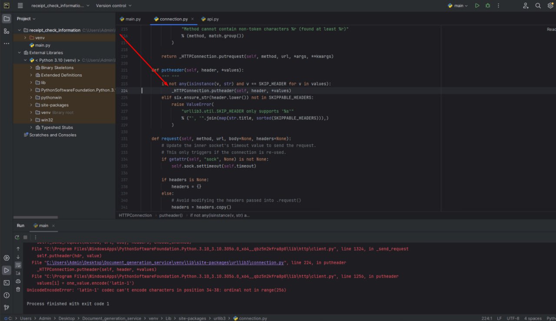Open Git version control tool window
This screenshot has height=321, width=556.
(x=7, y=308)
